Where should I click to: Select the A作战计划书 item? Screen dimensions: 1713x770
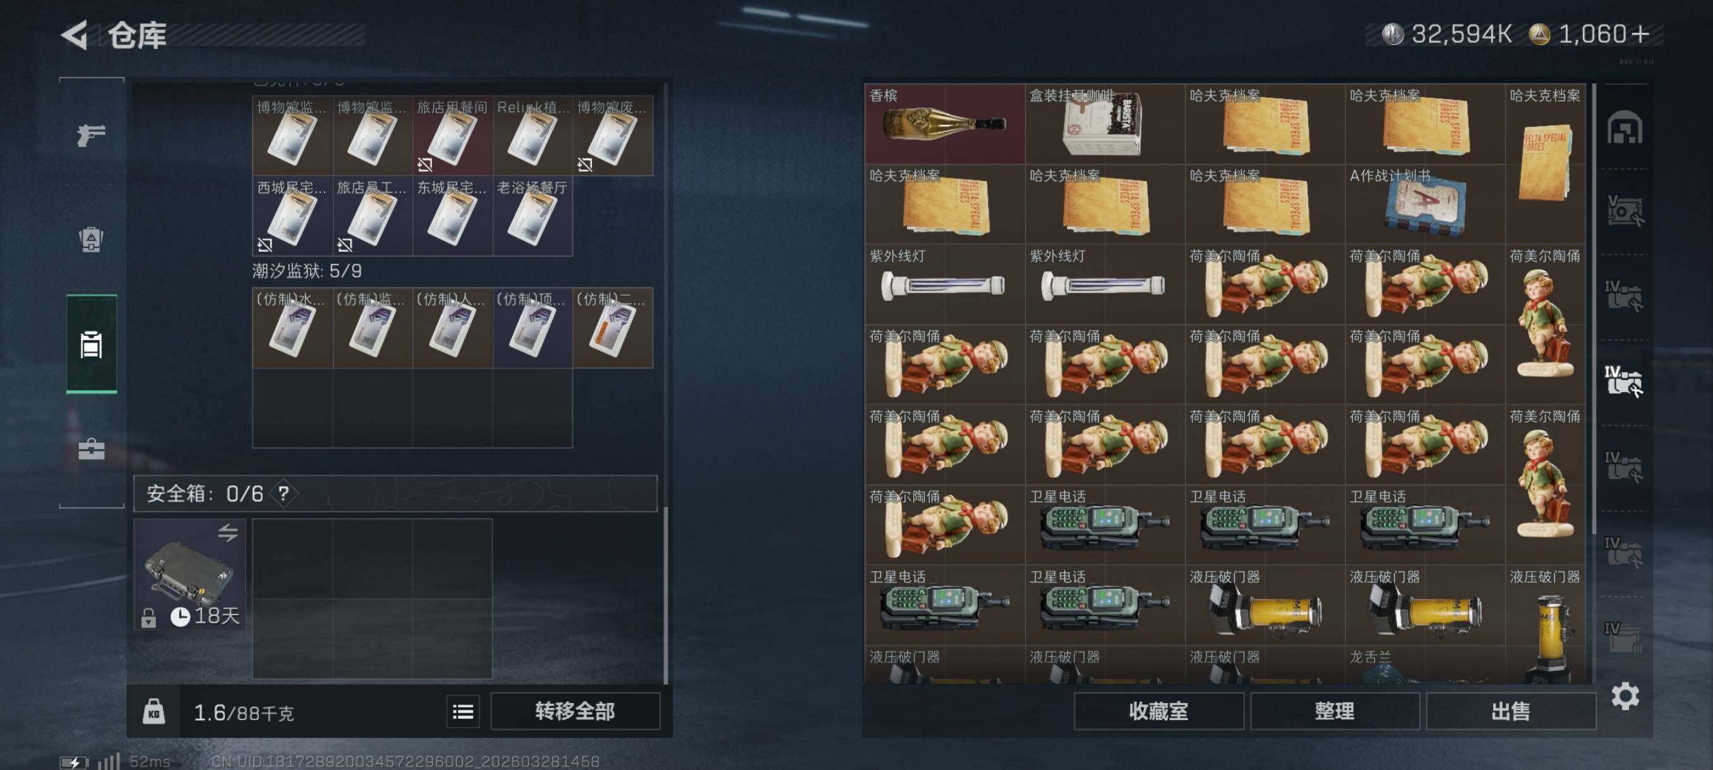(x=1424, y=204)
